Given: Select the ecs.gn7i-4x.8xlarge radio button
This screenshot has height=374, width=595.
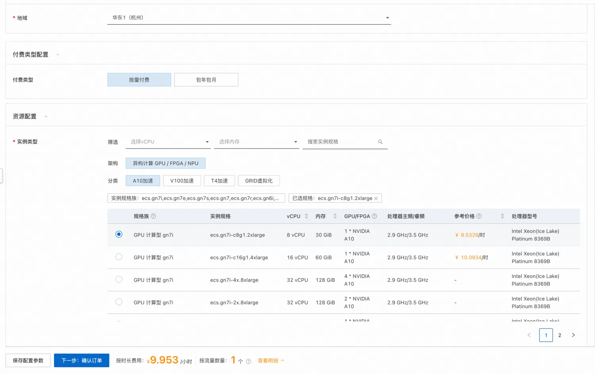Looking at the screenshot, I should click(119, 279).
